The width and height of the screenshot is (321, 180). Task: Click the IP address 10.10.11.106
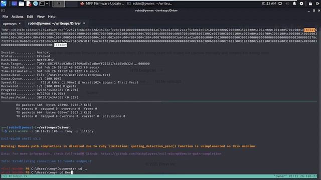coord(46,131)
